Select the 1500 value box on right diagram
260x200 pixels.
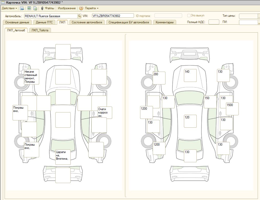(x=232, y=109)
